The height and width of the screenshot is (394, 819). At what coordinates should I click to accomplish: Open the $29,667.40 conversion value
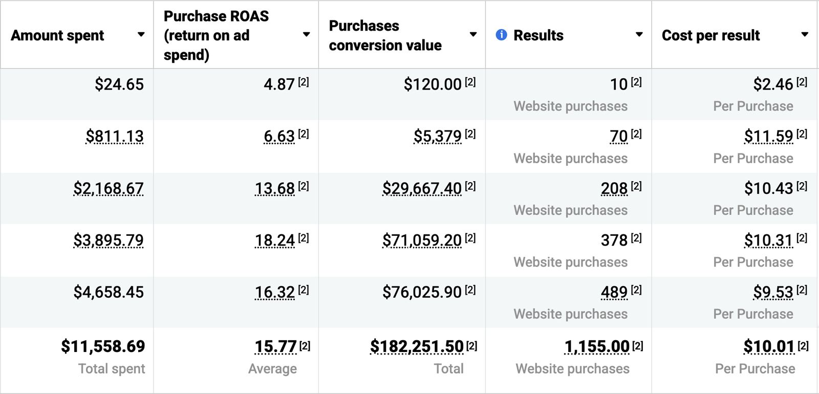(x=422, y=188)
